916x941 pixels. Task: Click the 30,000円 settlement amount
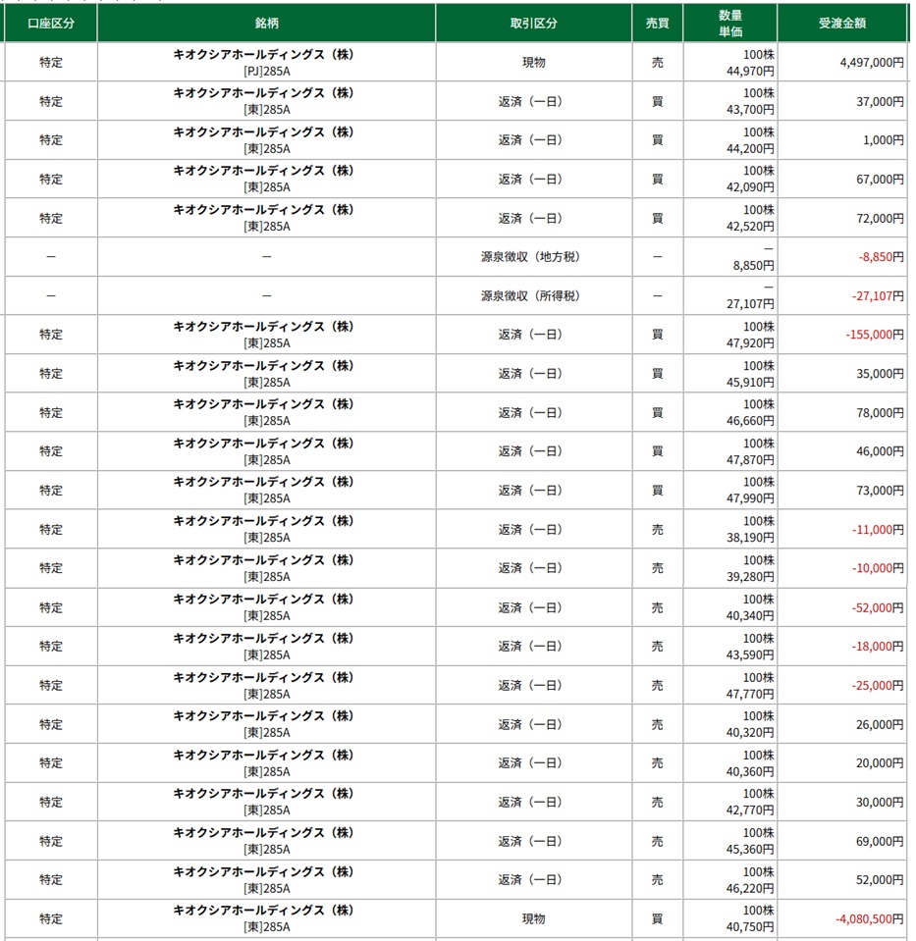880,803
